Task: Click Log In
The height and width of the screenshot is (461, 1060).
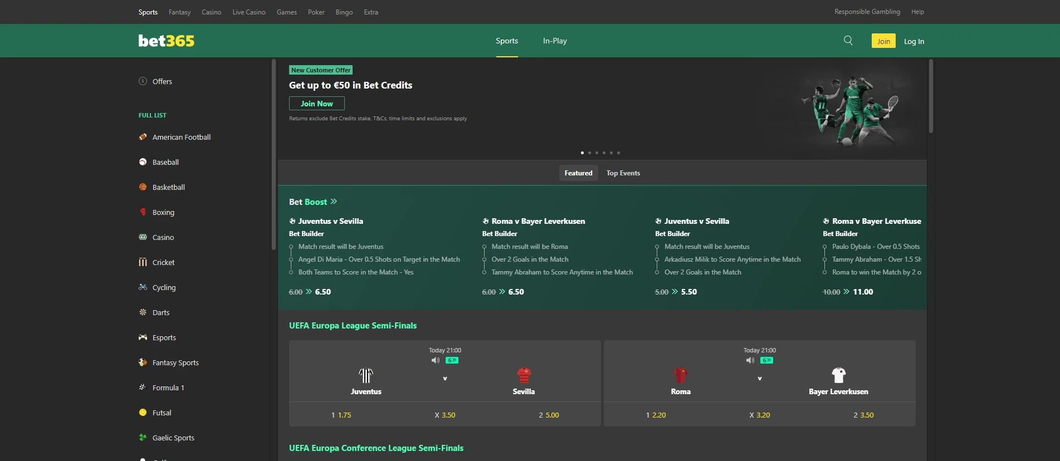Action: pyautogui.click(x=914, y=41)
